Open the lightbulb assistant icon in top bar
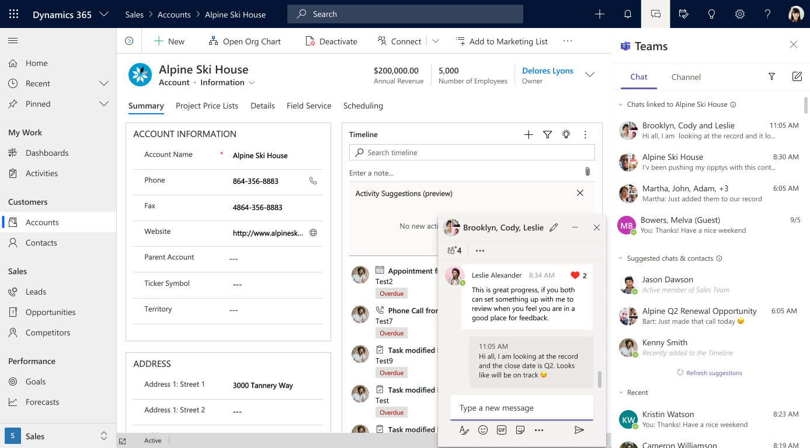Image resolution: width=810 pixels, height=448 pixels. coord(711,14)
